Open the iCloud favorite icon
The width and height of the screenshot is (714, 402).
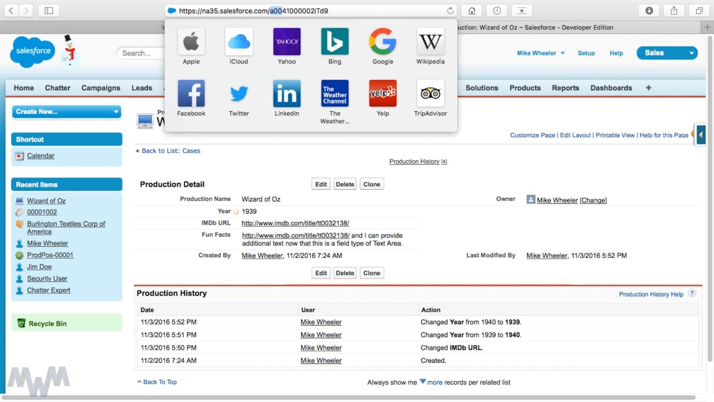[x=239, y=42]
